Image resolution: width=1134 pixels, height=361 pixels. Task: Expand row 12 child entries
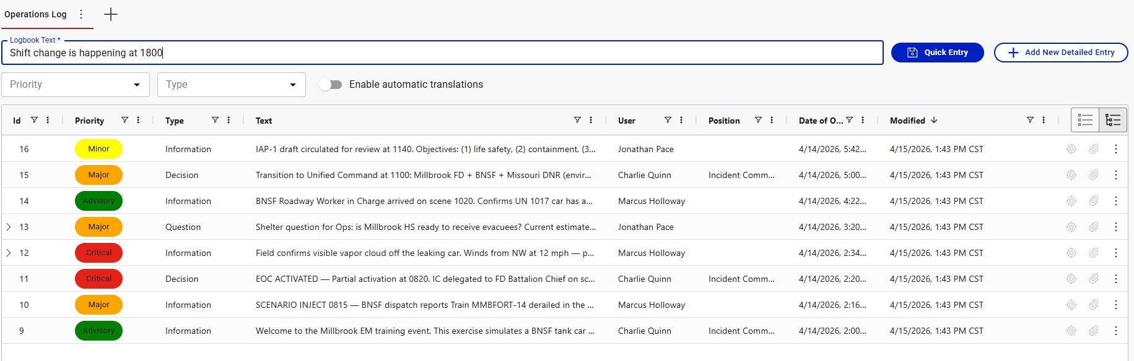pos(9,253)
